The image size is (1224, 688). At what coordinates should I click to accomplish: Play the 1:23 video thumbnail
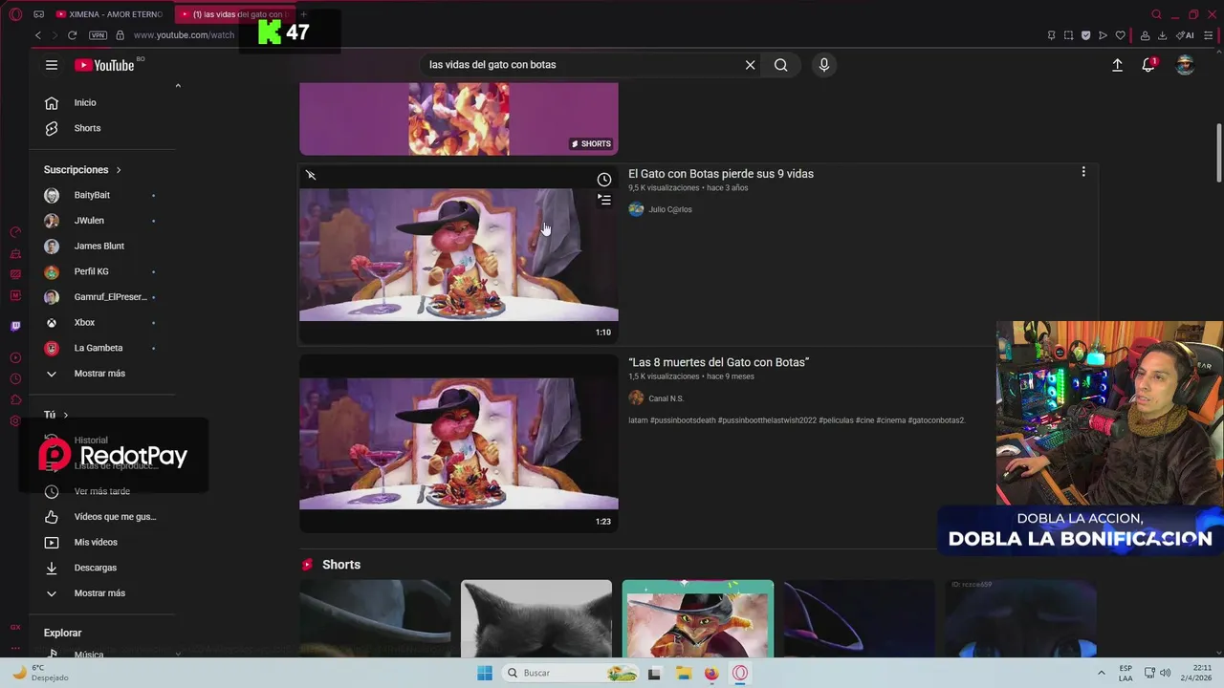coord(459,443)
